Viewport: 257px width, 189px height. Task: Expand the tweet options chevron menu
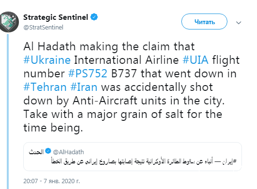pyautogui.click(x=239, y=23)
